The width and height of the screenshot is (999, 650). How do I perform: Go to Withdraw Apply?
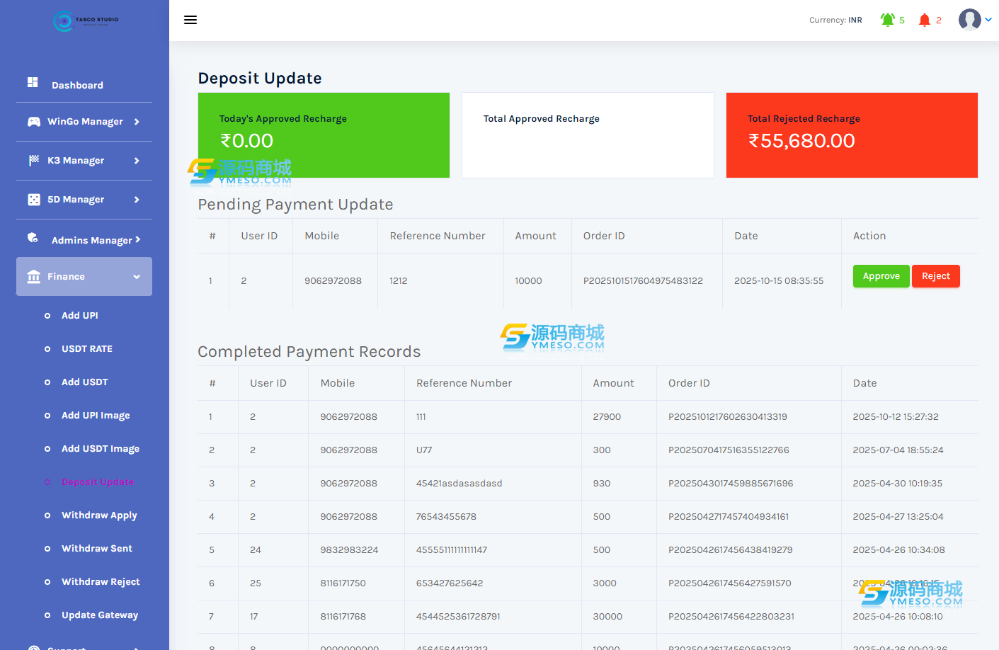(99, 515)
